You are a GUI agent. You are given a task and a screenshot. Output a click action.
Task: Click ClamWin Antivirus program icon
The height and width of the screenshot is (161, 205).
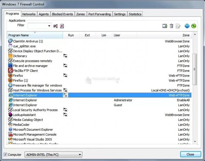pos(10,41)
